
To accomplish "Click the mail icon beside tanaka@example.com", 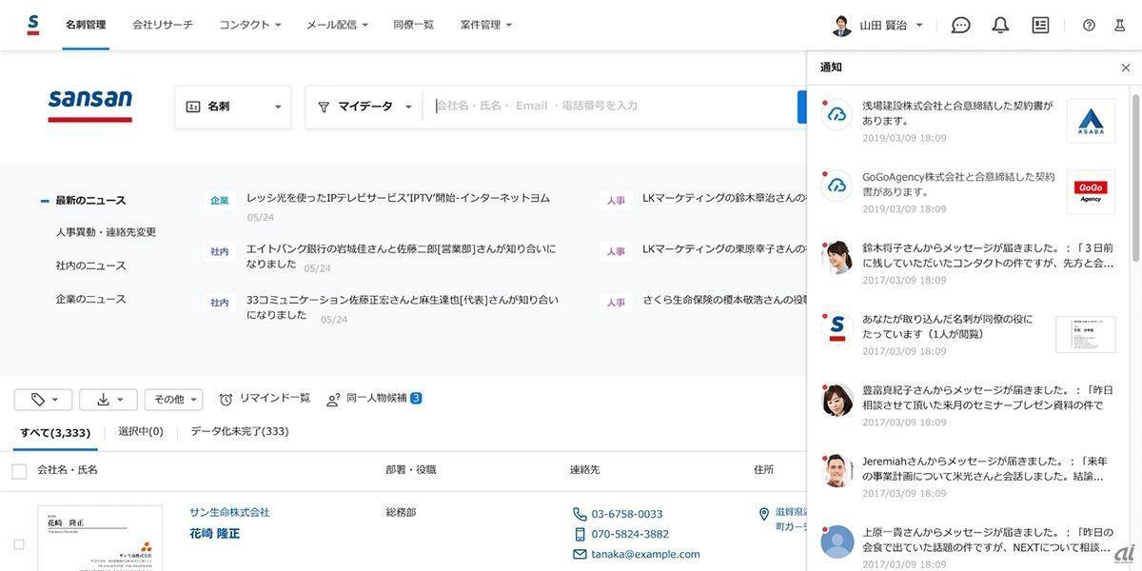I will tap(580, 554).
